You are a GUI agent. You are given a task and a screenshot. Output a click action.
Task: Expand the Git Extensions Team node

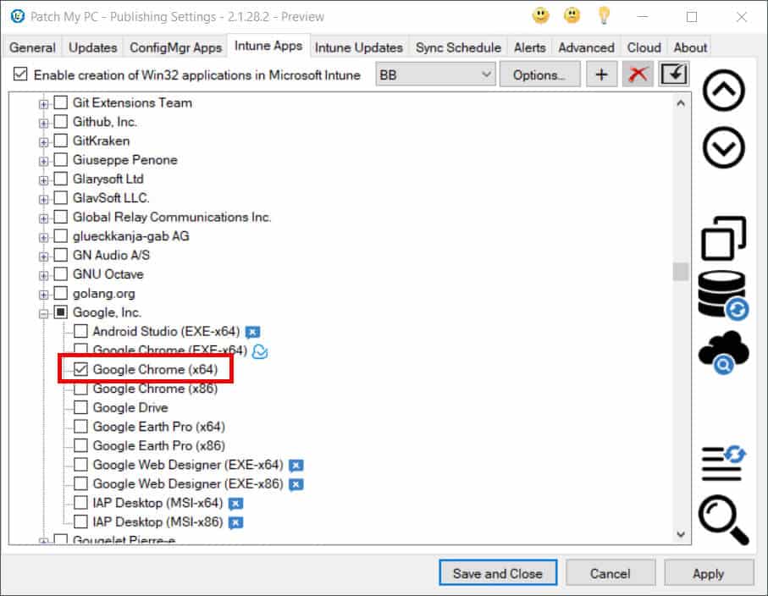tap(43, 104)
